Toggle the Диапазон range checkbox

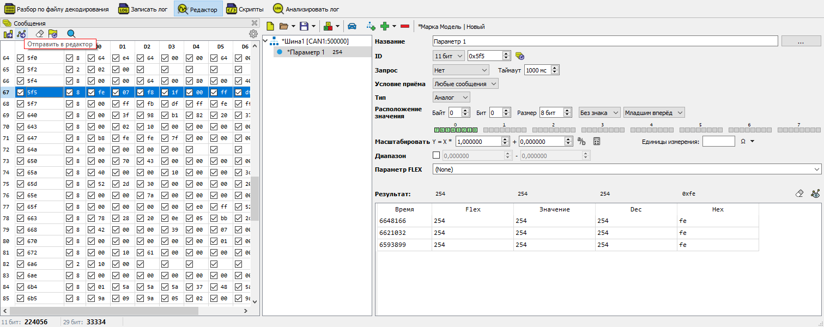436,155
